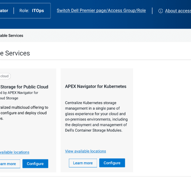Click the Kubernetes card description paragraph
The image size is (191, 179).
pyautogui.click(x=96, y=116)
